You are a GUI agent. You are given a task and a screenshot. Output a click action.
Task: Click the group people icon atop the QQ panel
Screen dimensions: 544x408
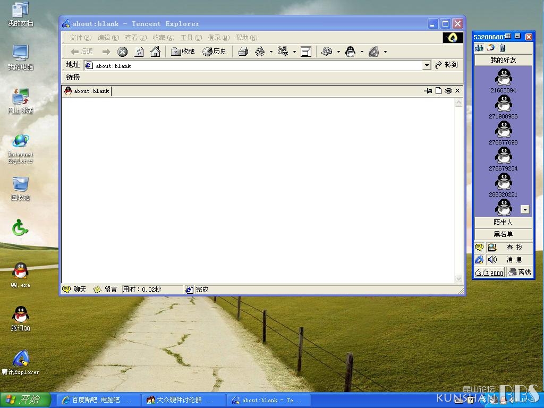[479, 48]
